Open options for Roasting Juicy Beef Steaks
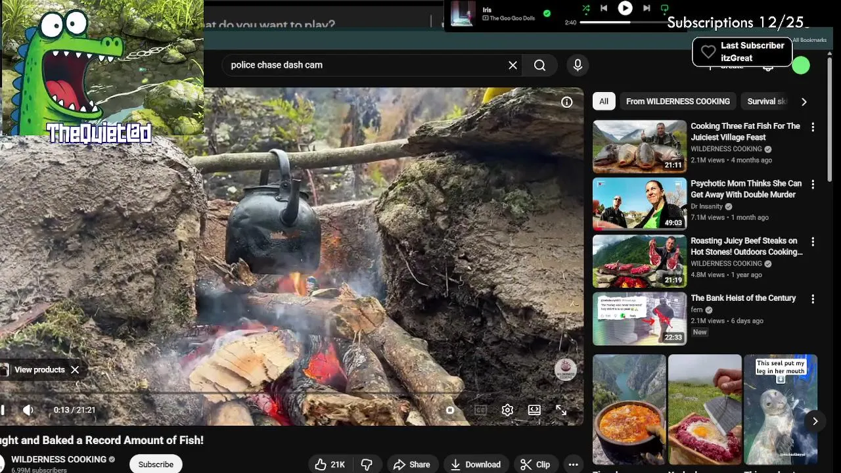This screenshot has height=473, width=841. pos(813,242)
